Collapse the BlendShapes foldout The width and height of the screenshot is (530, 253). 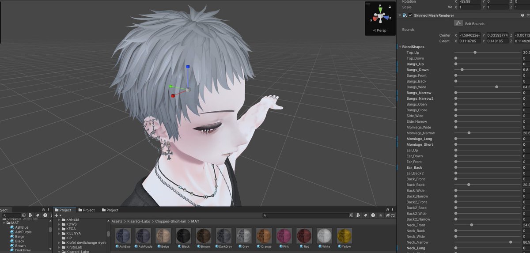point(400,46)
